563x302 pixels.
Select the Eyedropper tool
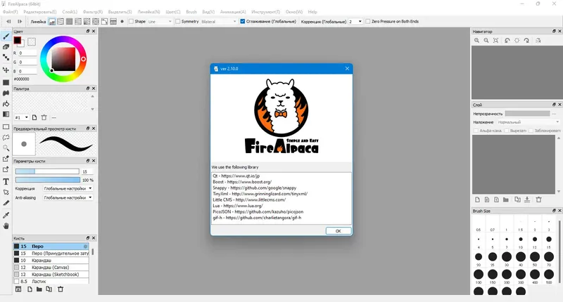(6, 215)
